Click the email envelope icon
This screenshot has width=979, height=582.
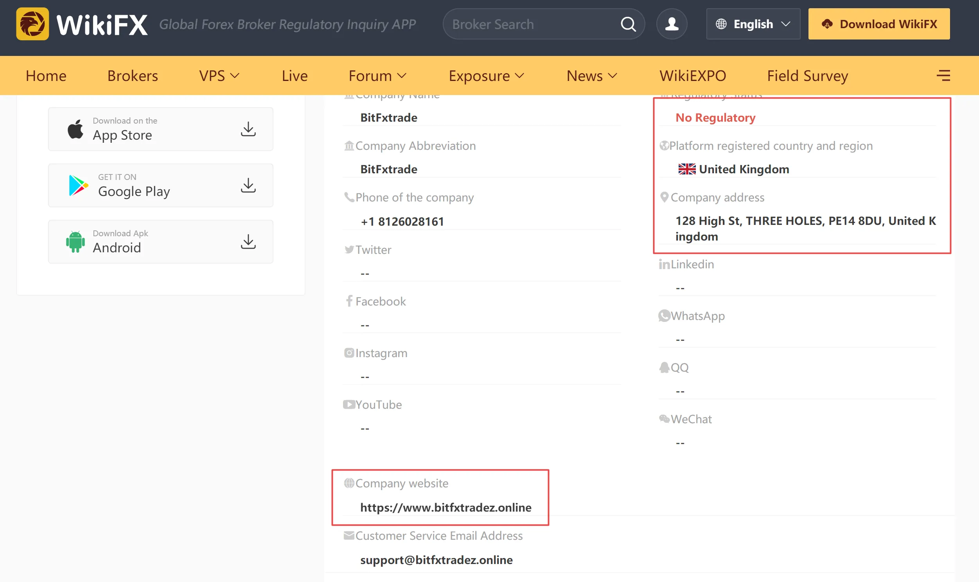[349, 535]
